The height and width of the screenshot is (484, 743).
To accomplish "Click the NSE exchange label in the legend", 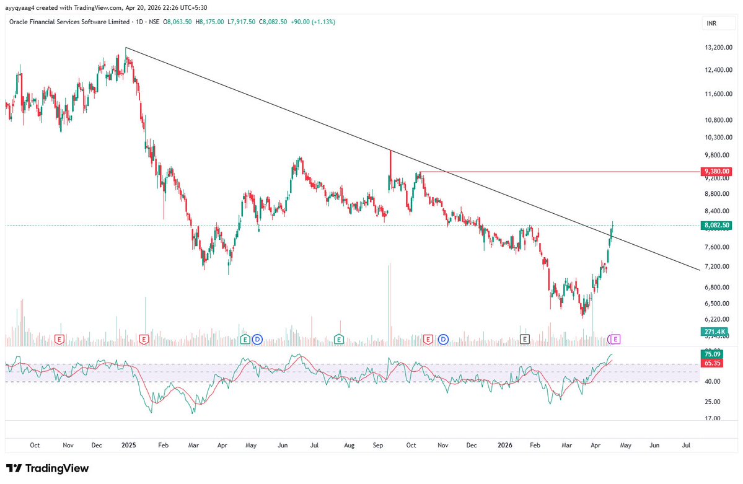I will (x=154, y=22).
